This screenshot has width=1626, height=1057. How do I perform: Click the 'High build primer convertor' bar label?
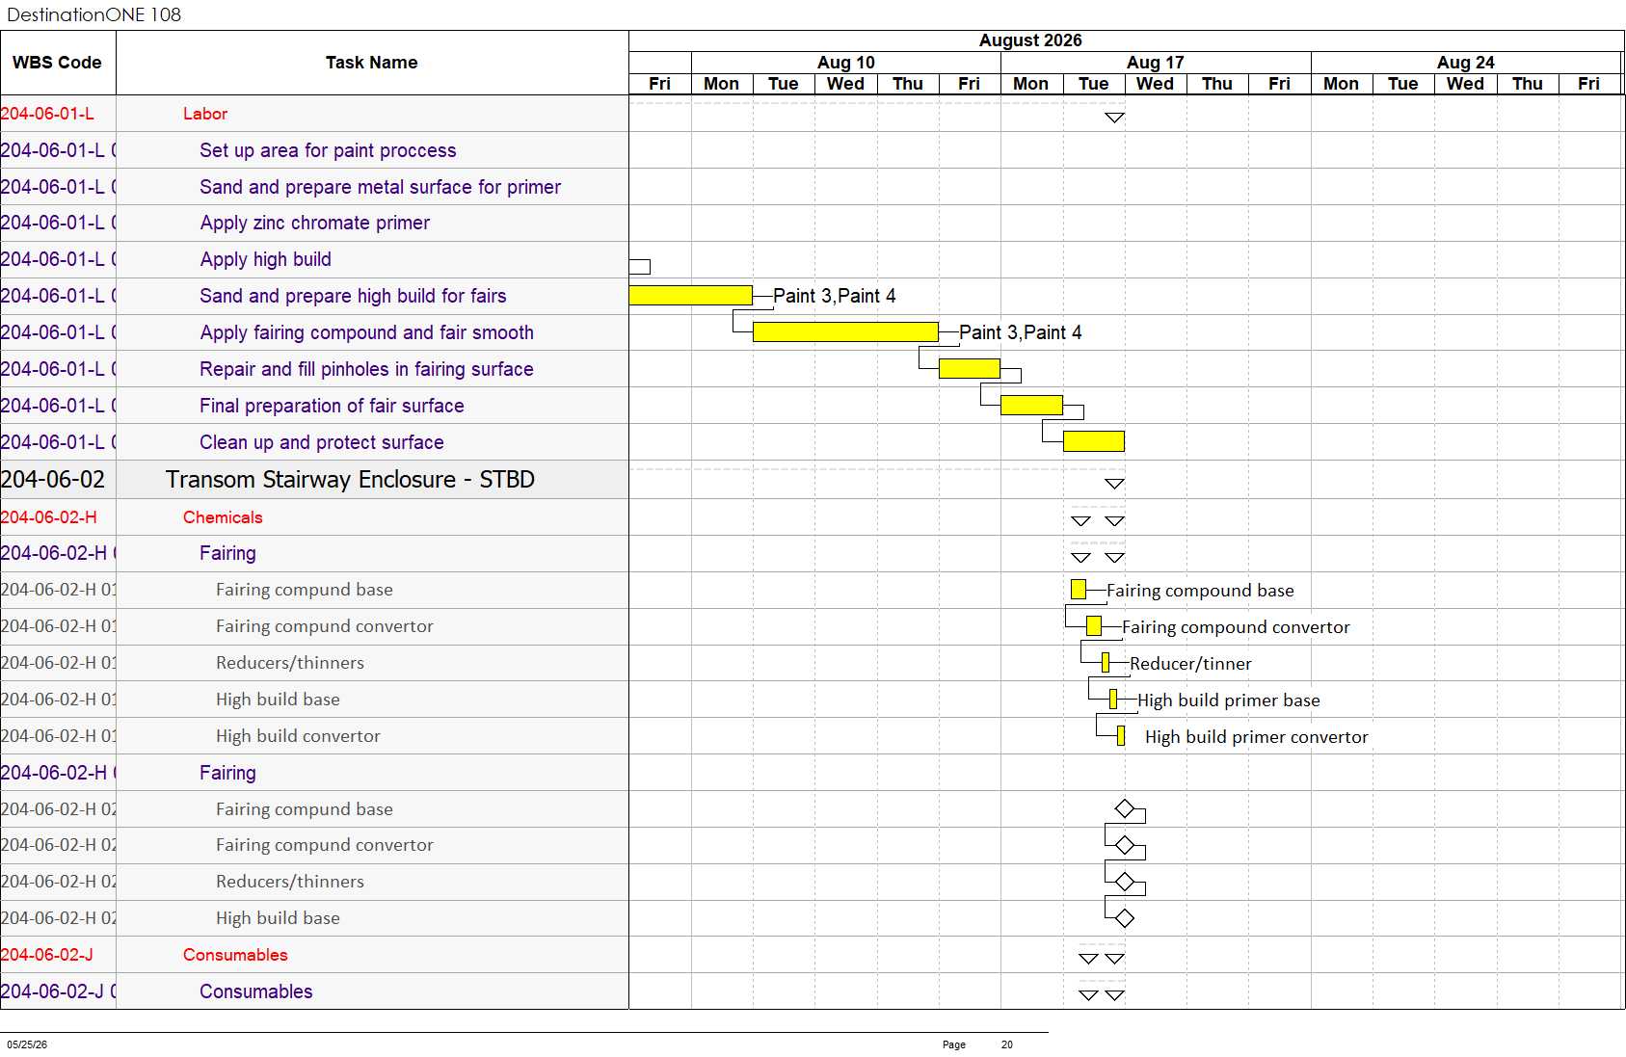1257,737
